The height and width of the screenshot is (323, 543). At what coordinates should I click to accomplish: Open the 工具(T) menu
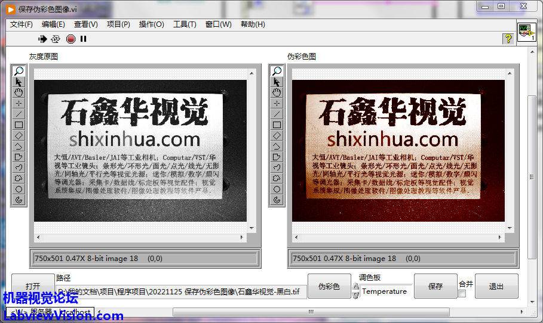click(x=185, y=24)
